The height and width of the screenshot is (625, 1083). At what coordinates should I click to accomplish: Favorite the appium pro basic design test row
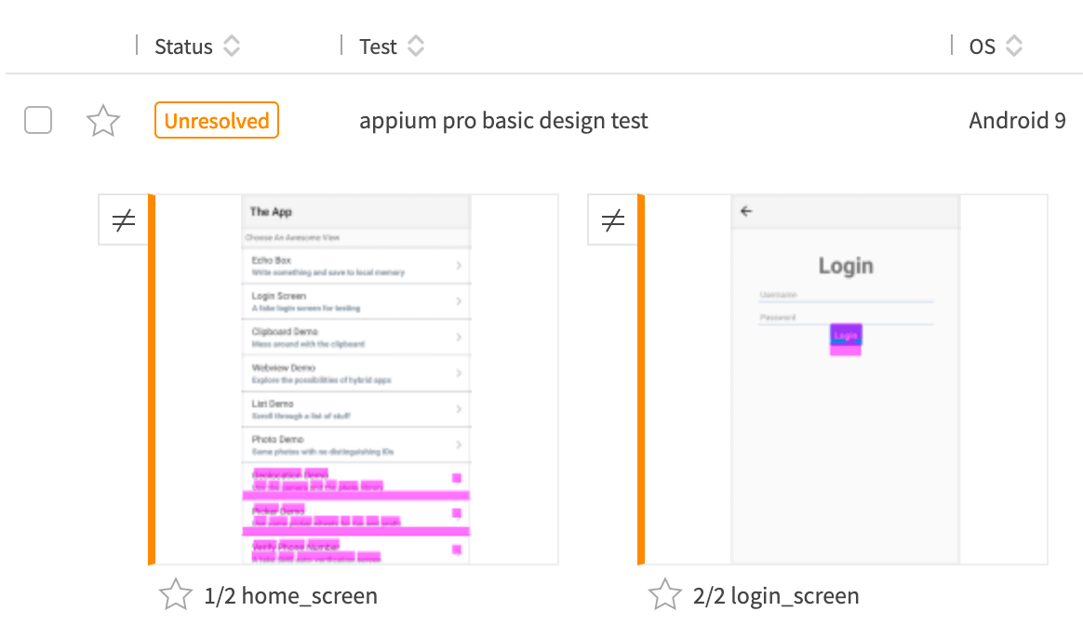(102, 120)
